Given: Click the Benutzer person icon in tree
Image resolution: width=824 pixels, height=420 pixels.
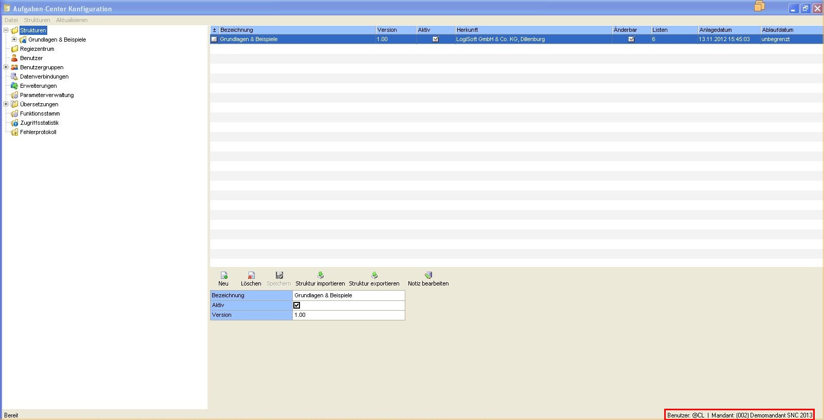Looking at the screenshot, I should (14, 58).
